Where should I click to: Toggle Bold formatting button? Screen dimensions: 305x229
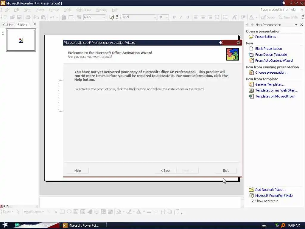pyautogui.click(x=174, y=17)
